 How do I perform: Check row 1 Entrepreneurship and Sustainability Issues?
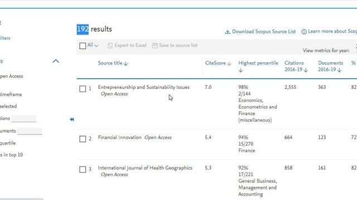pos(83,89)
